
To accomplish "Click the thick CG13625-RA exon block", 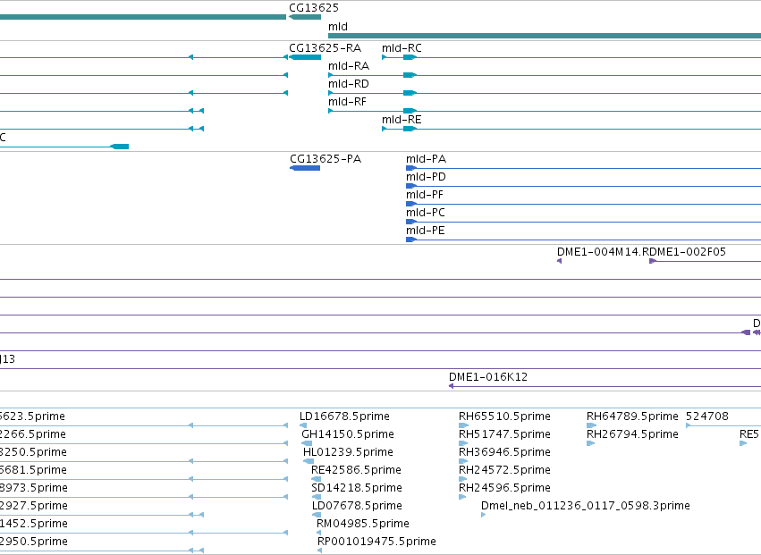I will [x=305, y=57].
